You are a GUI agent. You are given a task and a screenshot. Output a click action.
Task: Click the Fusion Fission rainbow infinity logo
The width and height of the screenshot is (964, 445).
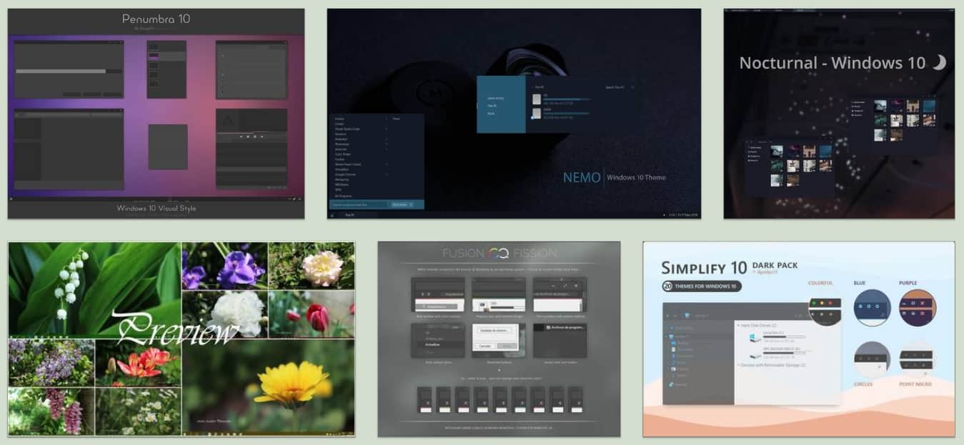498,254
